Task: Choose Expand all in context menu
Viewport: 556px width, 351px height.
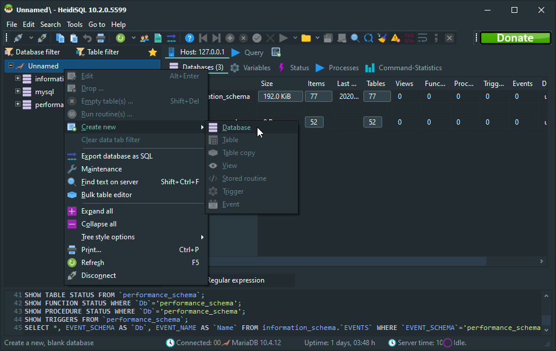Action: [x=136, y=211]
